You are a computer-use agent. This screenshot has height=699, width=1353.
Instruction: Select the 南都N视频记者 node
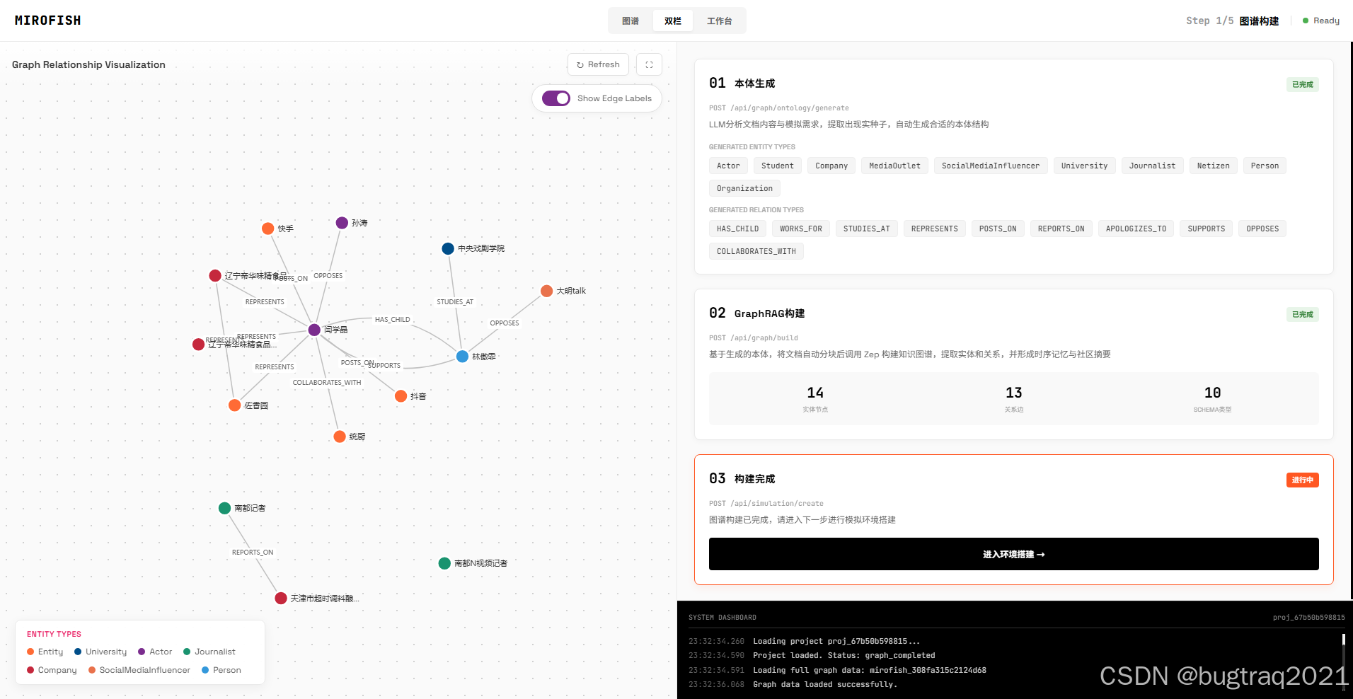[444, 563]
